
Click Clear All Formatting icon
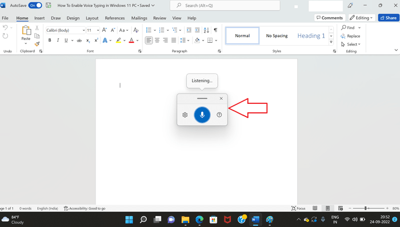click(136, 30)
